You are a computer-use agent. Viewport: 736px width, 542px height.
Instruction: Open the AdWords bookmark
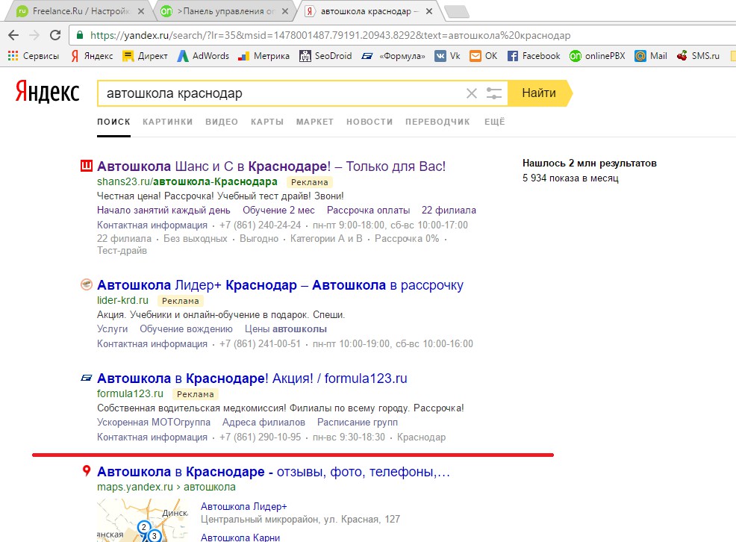(203, 56)
